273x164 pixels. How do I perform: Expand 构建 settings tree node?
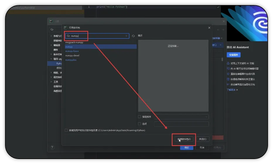(x=51, y=73)
